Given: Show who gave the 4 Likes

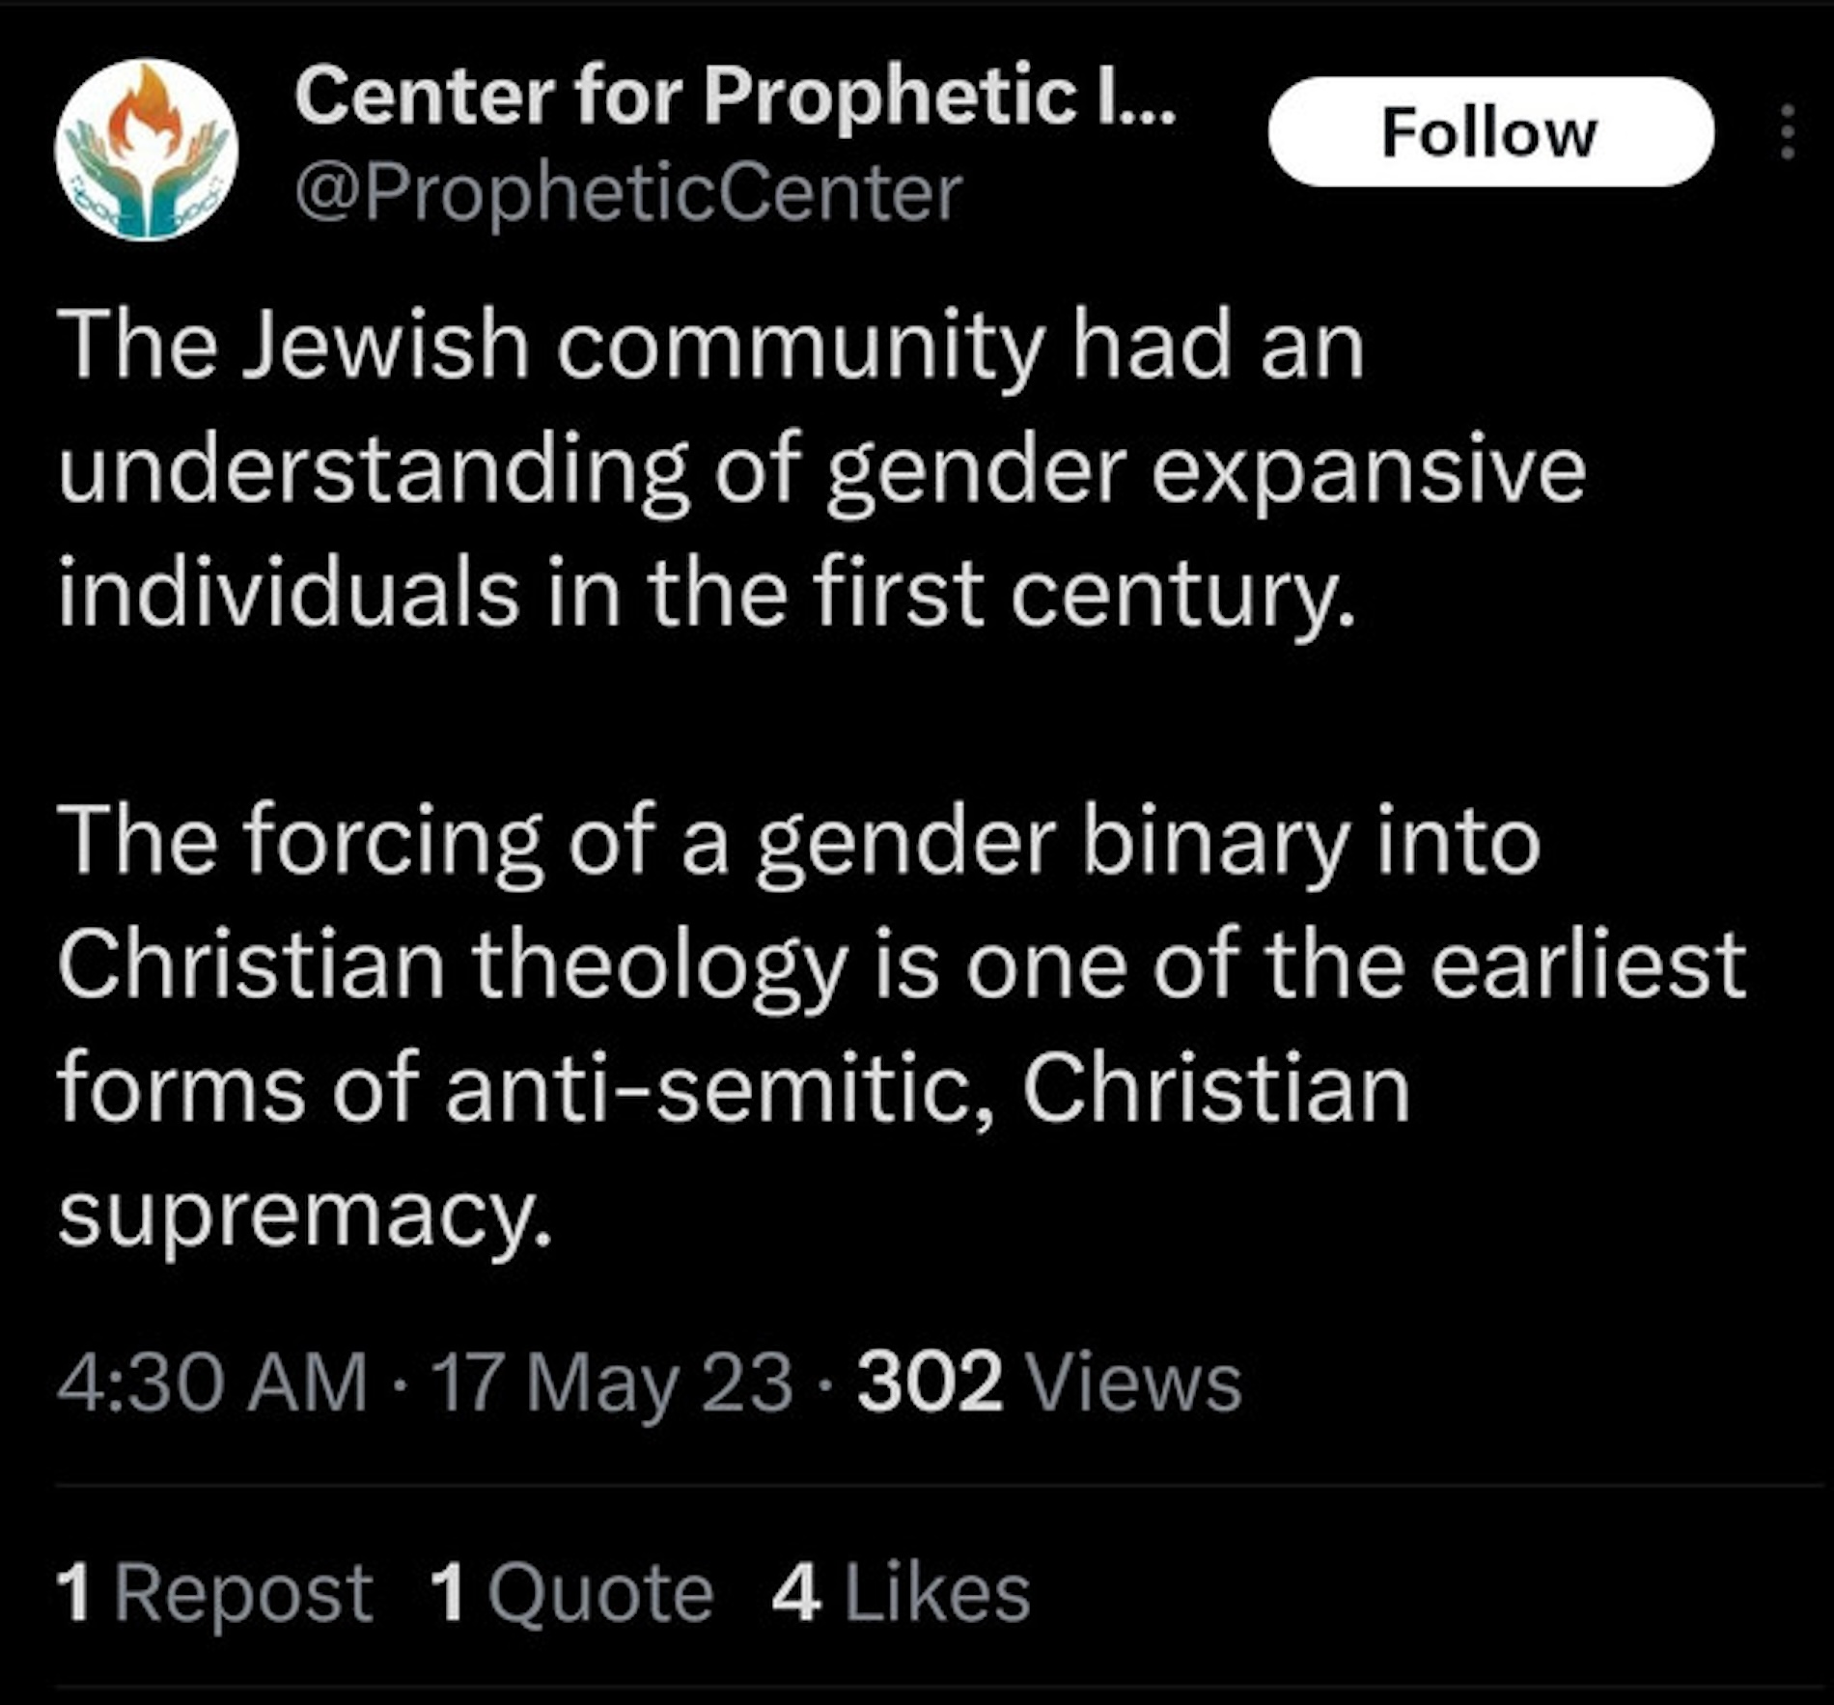Looking at the screenshot, I should point(901,1592).
